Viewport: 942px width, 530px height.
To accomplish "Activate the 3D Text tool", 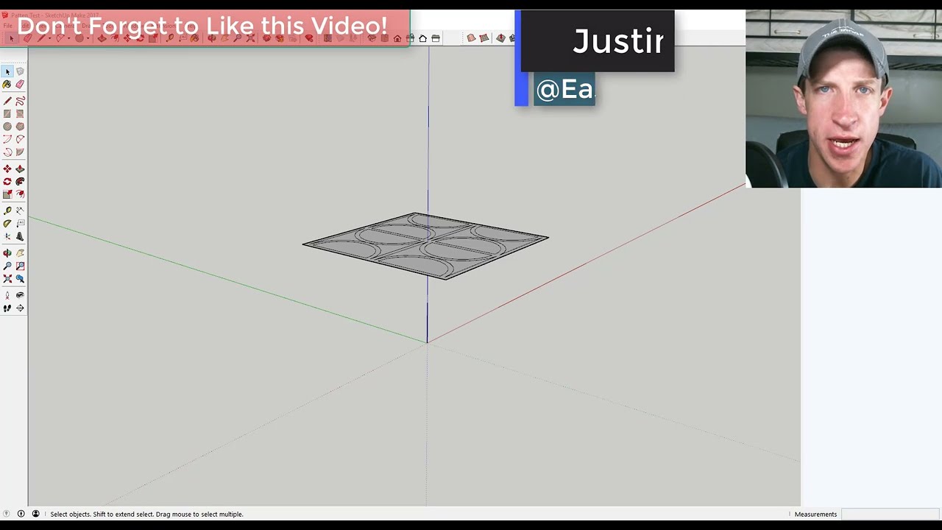I will click(20, 236).
